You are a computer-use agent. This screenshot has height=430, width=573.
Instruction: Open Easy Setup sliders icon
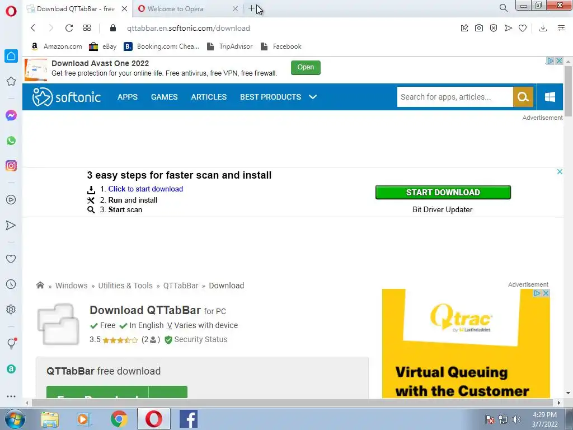coord(561,28)
